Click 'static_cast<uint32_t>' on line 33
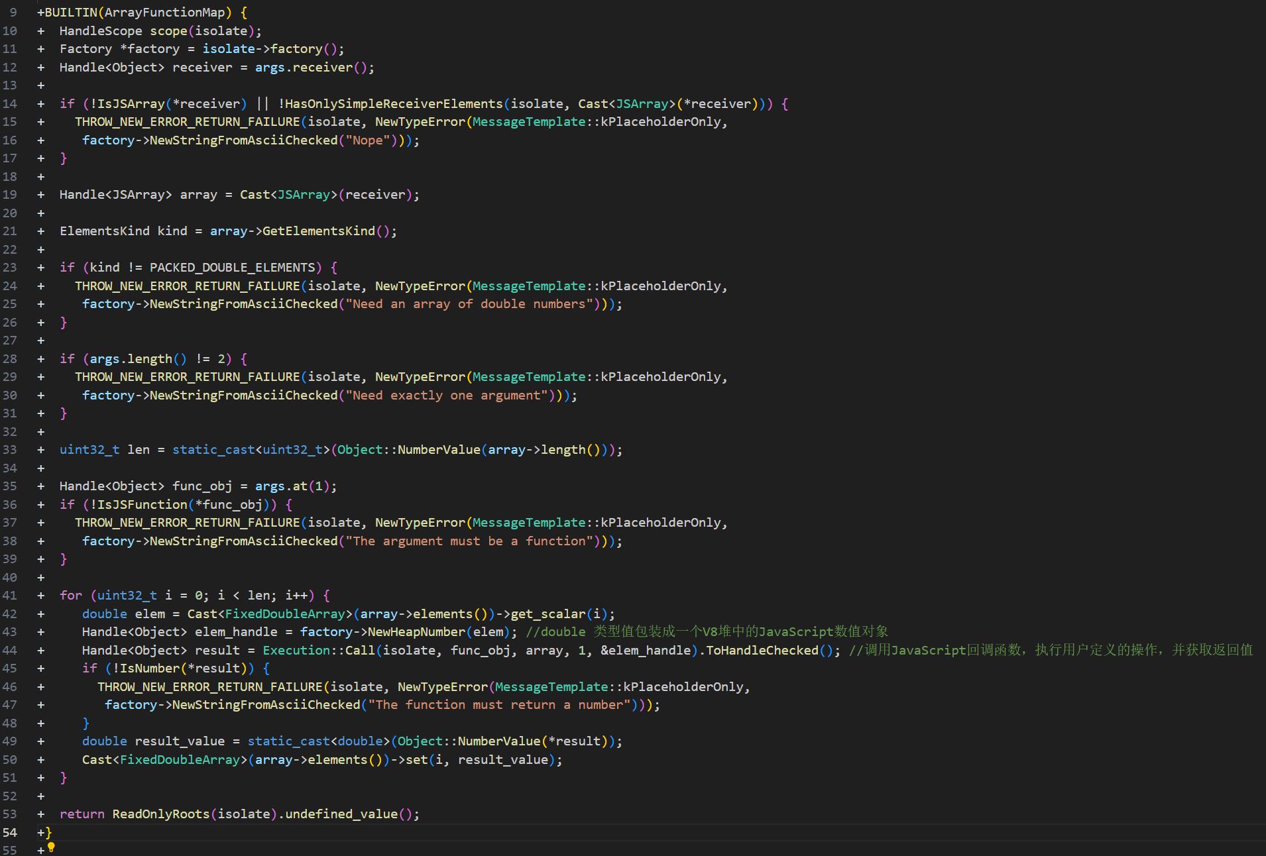 (x=251, y=450)
